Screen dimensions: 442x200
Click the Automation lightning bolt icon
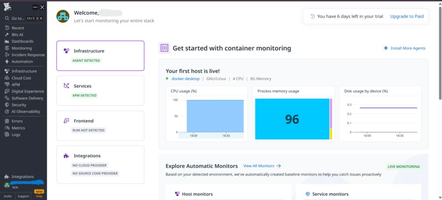point(7,62)
